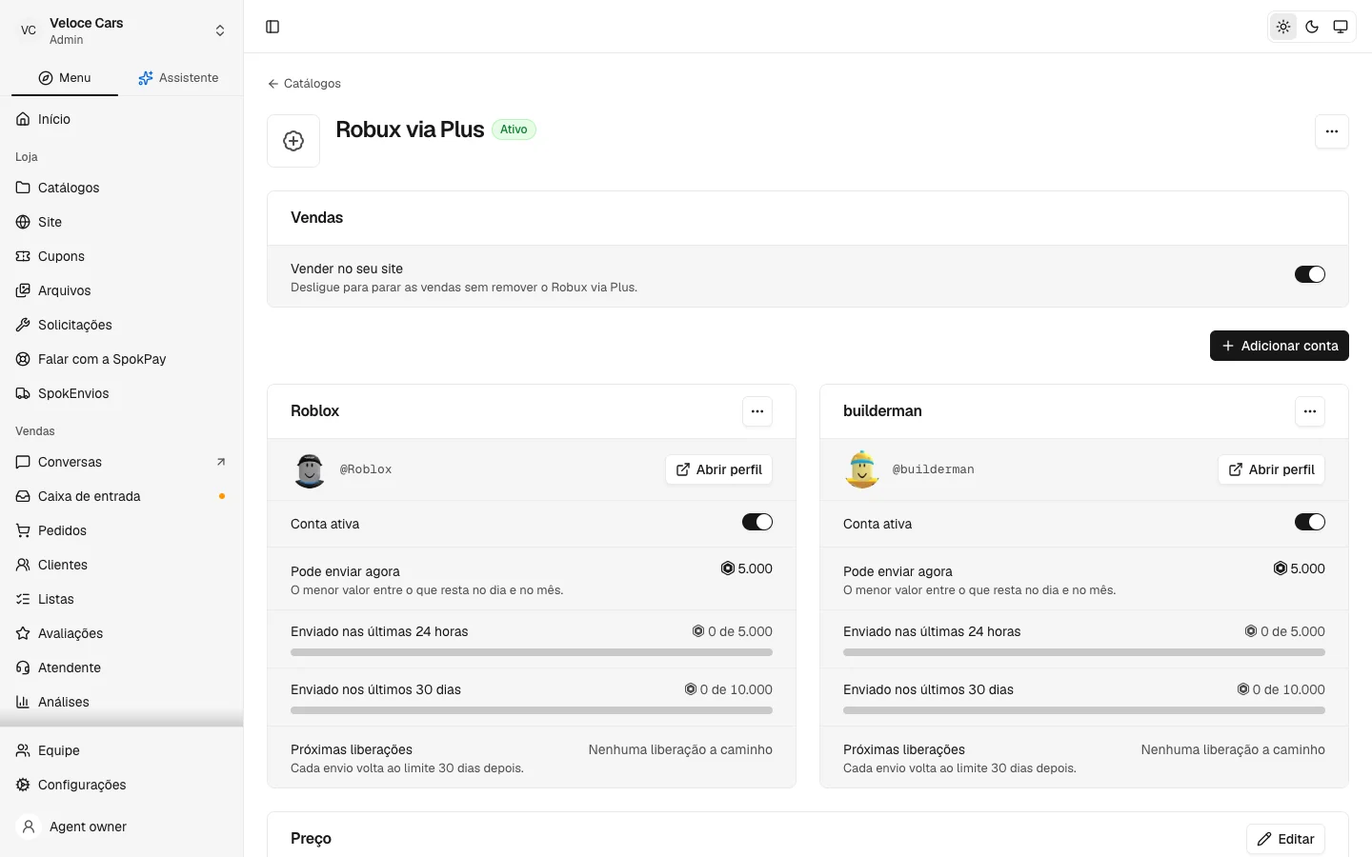Open the Roblox account avatar
Image resolution: width=1372 pixels, height=857 pixels.
[310, 469]
